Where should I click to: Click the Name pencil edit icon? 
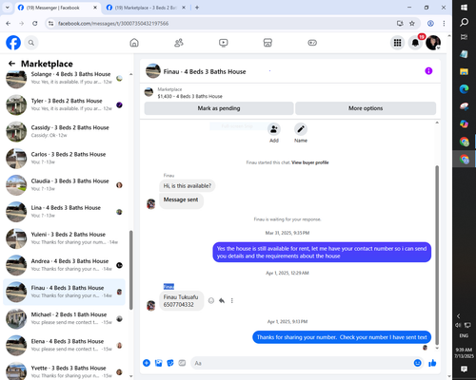[301, 129]
